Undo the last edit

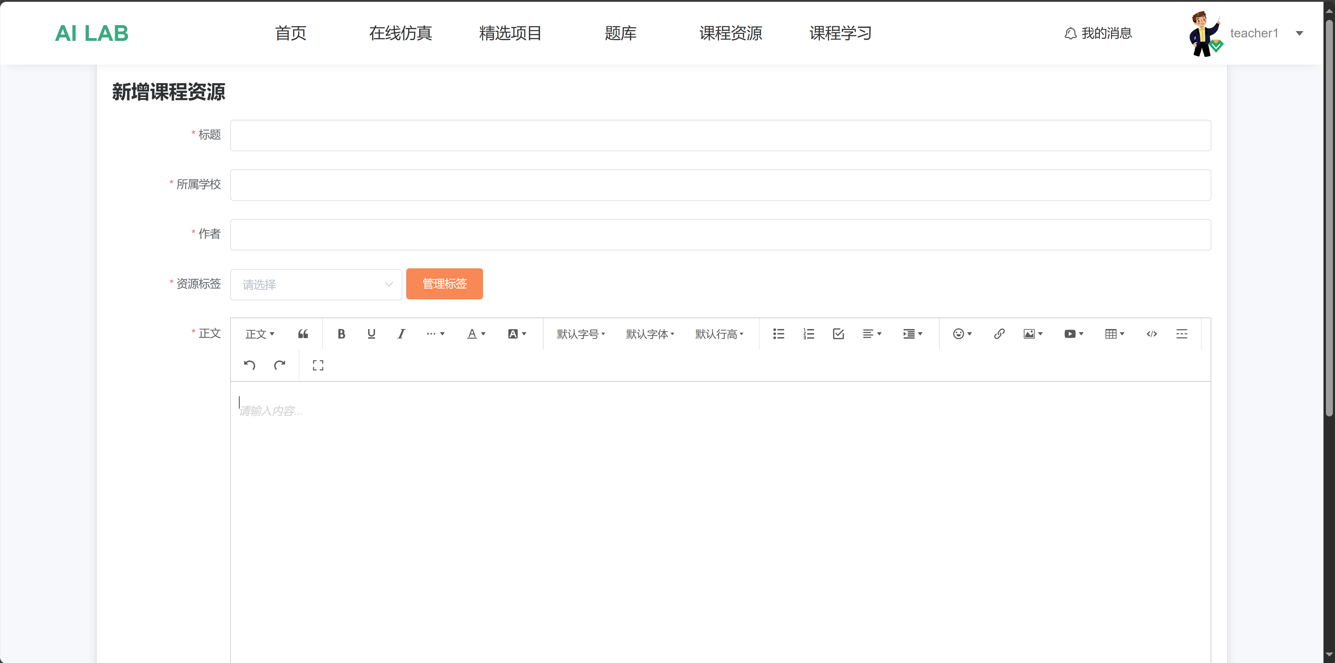point(249,365)
